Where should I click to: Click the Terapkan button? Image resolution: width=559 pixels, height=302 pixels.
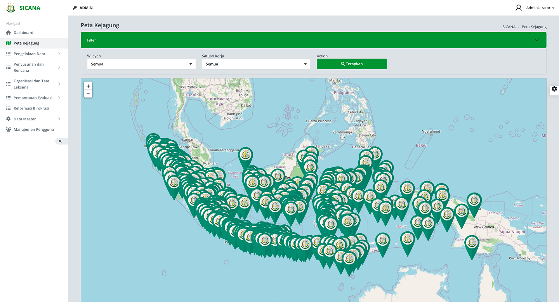pos(352,64)
